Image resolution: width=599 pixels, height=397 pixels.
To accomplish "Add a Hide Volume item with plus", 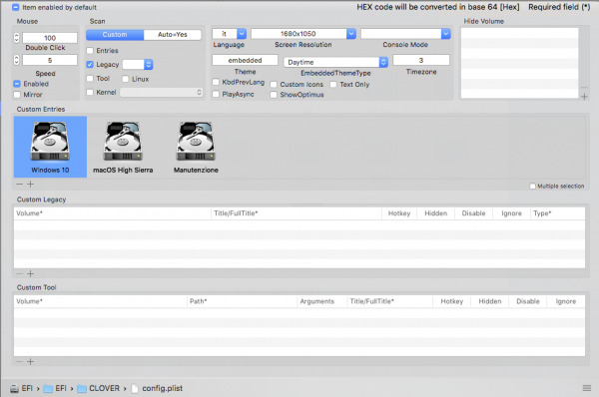I will tap(584, 97).
